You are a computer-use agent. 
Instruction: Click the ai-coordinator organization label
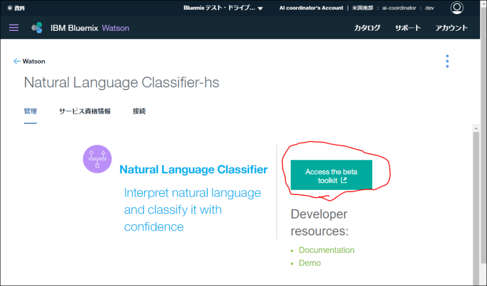click(399, 8)
